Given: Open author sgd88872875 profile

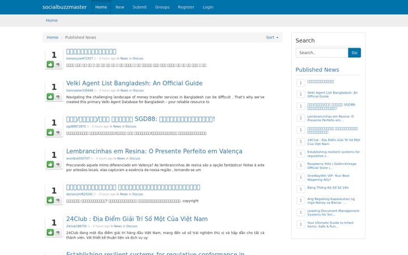Looking at the screenshot, I should (x=76, y=126).
